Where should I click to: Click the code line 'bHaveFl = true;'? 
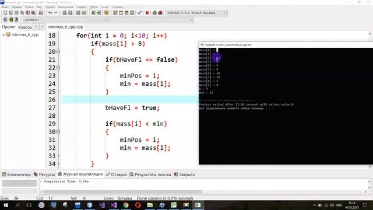pos(132,108)
